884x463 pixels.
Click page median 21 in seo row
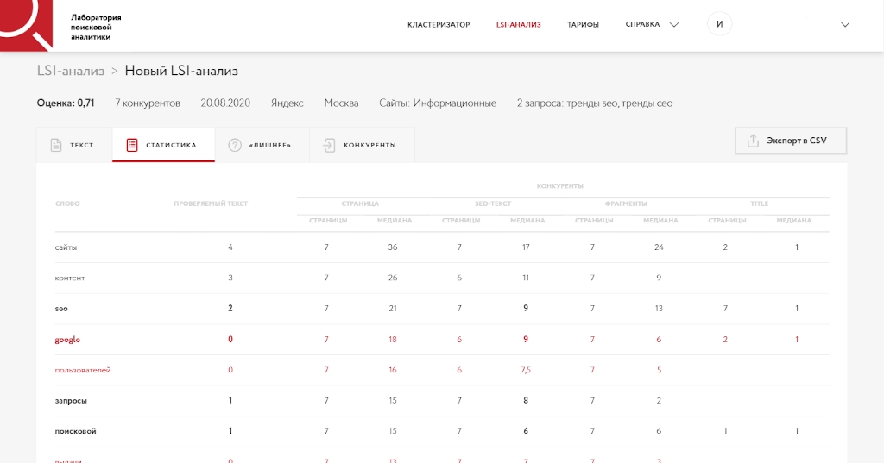pyautogui.click(x=393, y=309)
